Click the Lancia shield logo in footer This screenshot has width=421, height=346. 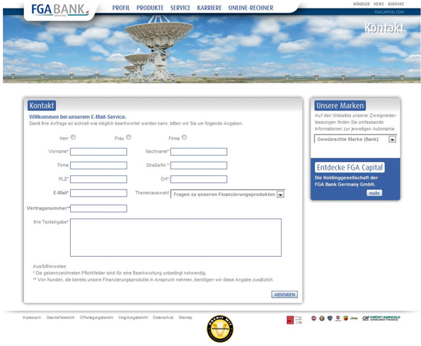click(330, 318)
